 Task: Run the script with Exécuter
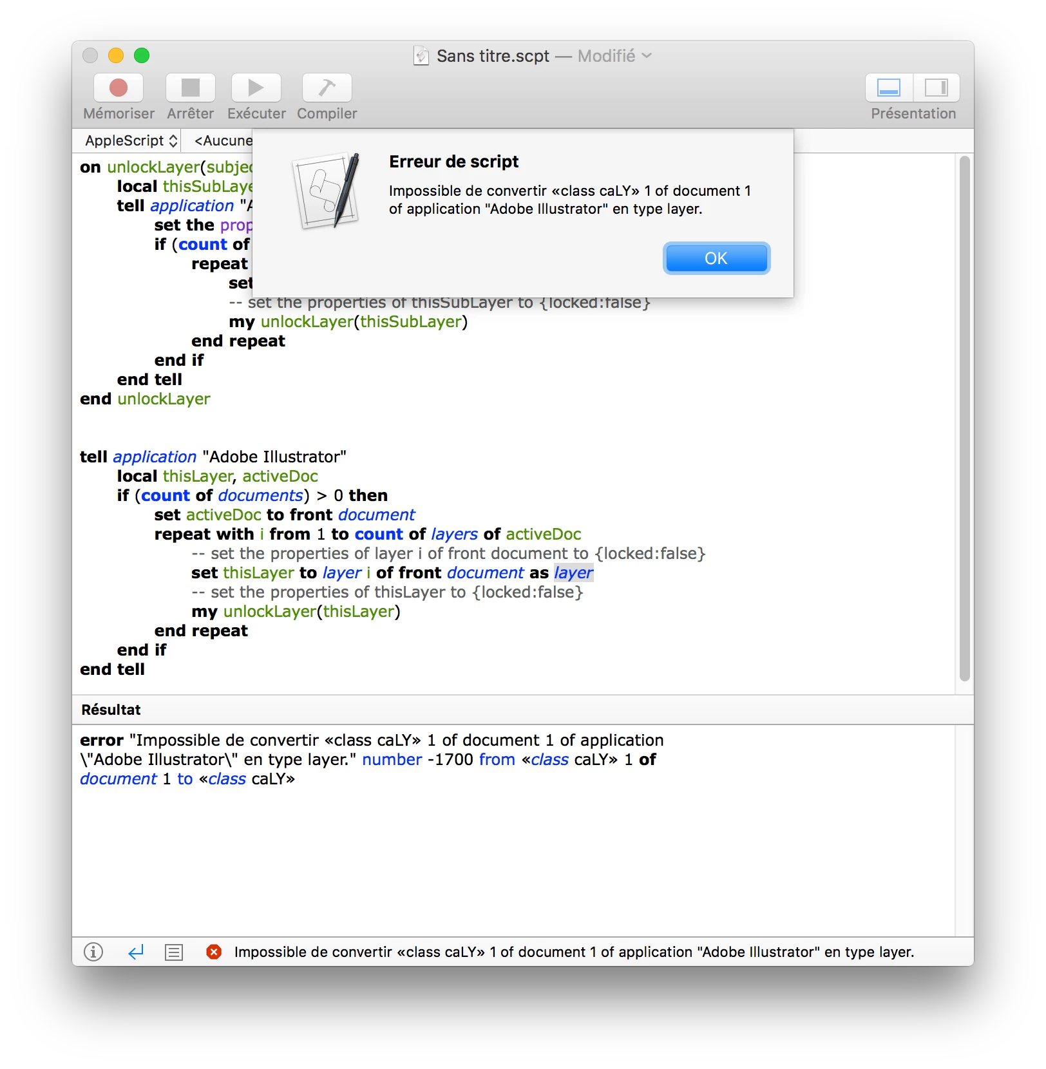[x=256, y=88]
